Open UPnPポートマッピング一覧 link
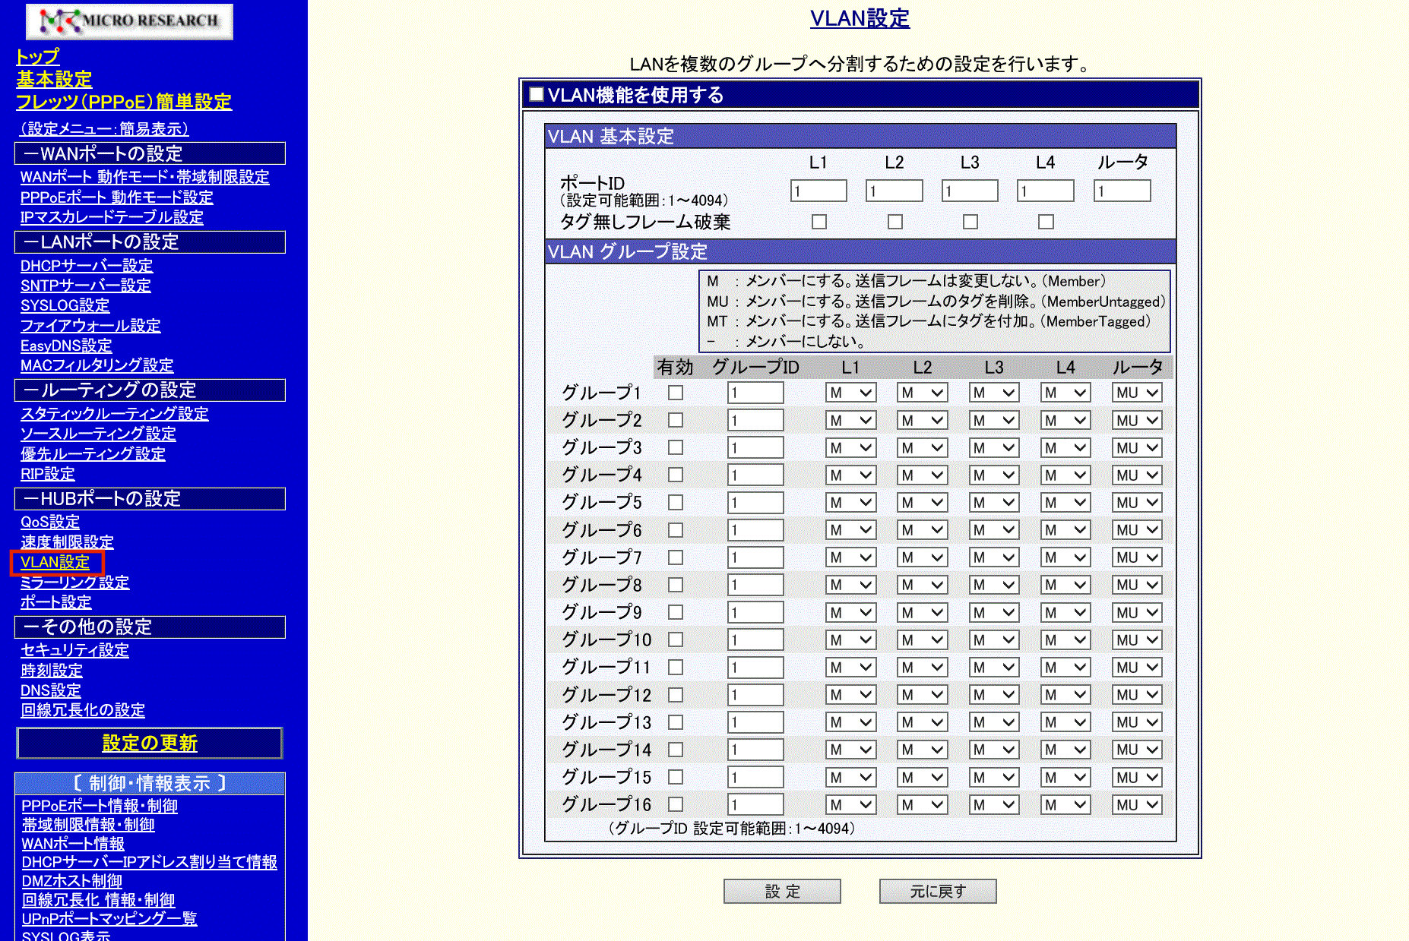 [x=109, y=918]
